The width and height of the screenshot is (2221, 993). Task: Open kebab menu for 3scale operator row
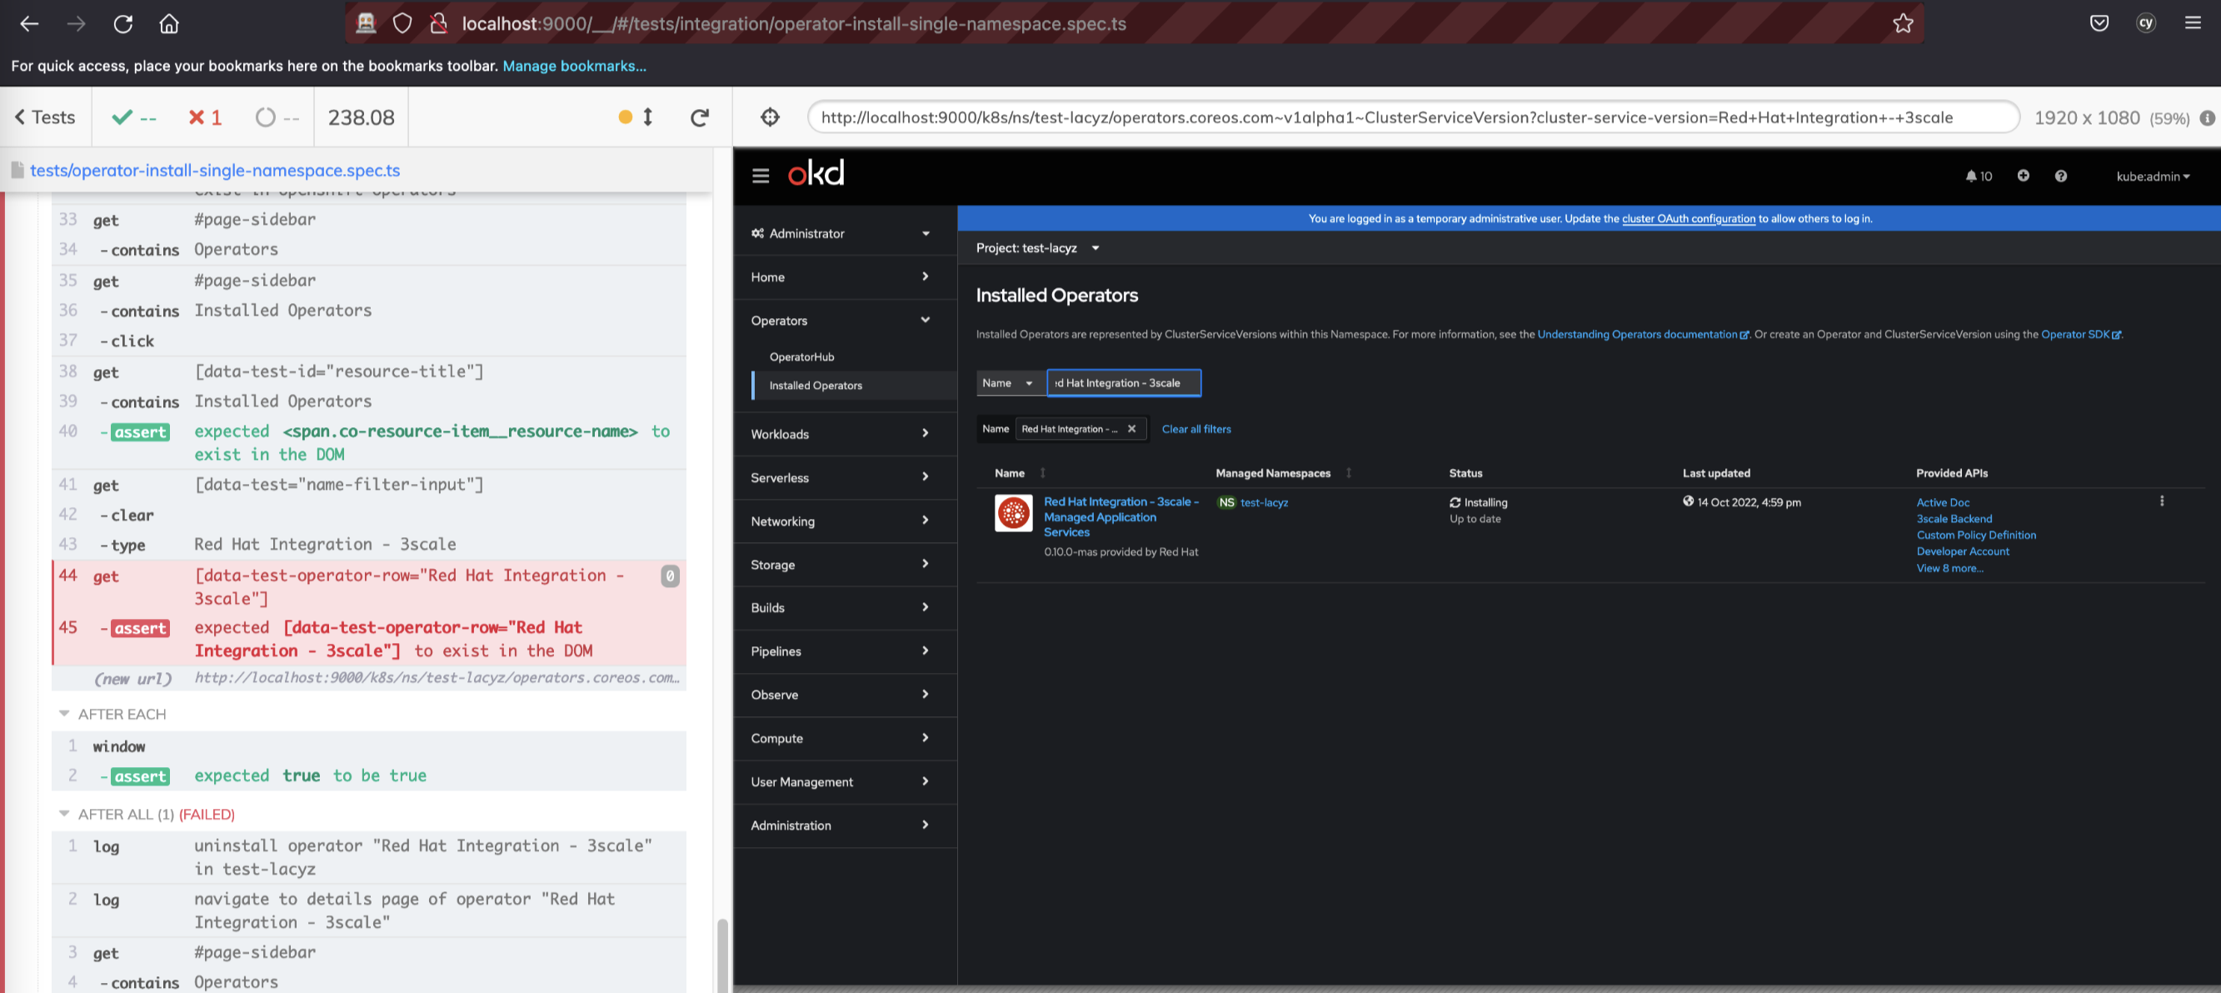[2161, 501]
